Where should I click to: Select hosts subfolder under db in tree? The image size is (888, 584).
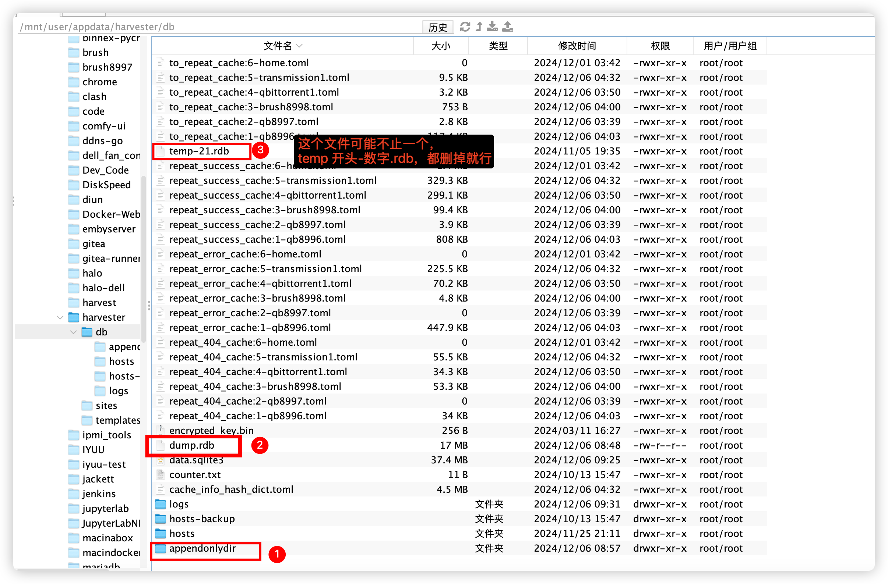[x=121, y=362]
